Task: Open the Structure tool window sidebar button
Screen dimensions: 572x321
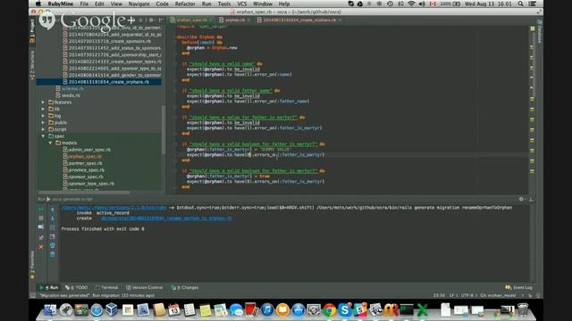Action: [32, 65]
